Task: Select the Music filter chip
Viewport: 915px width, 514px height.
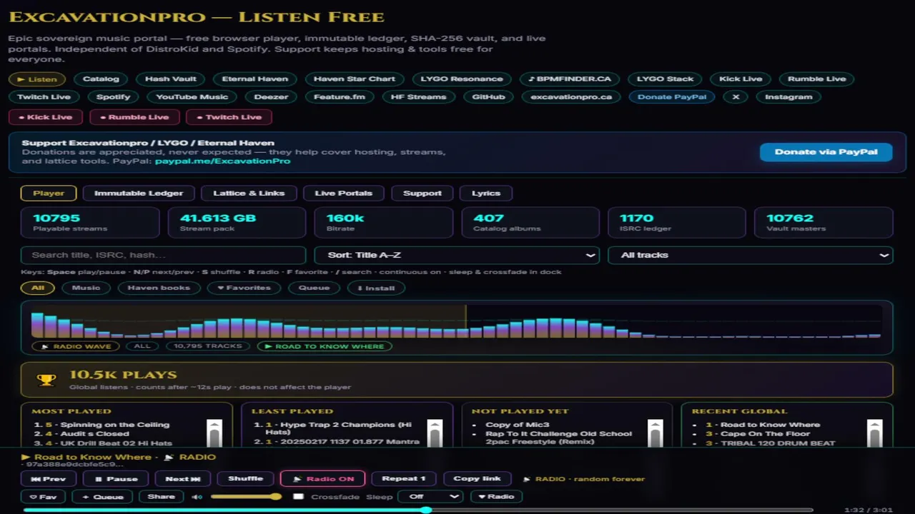Action: tap(86, 288)
